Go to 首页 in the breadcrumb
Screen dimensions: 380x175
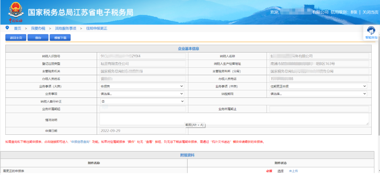(x=18, y=28)
